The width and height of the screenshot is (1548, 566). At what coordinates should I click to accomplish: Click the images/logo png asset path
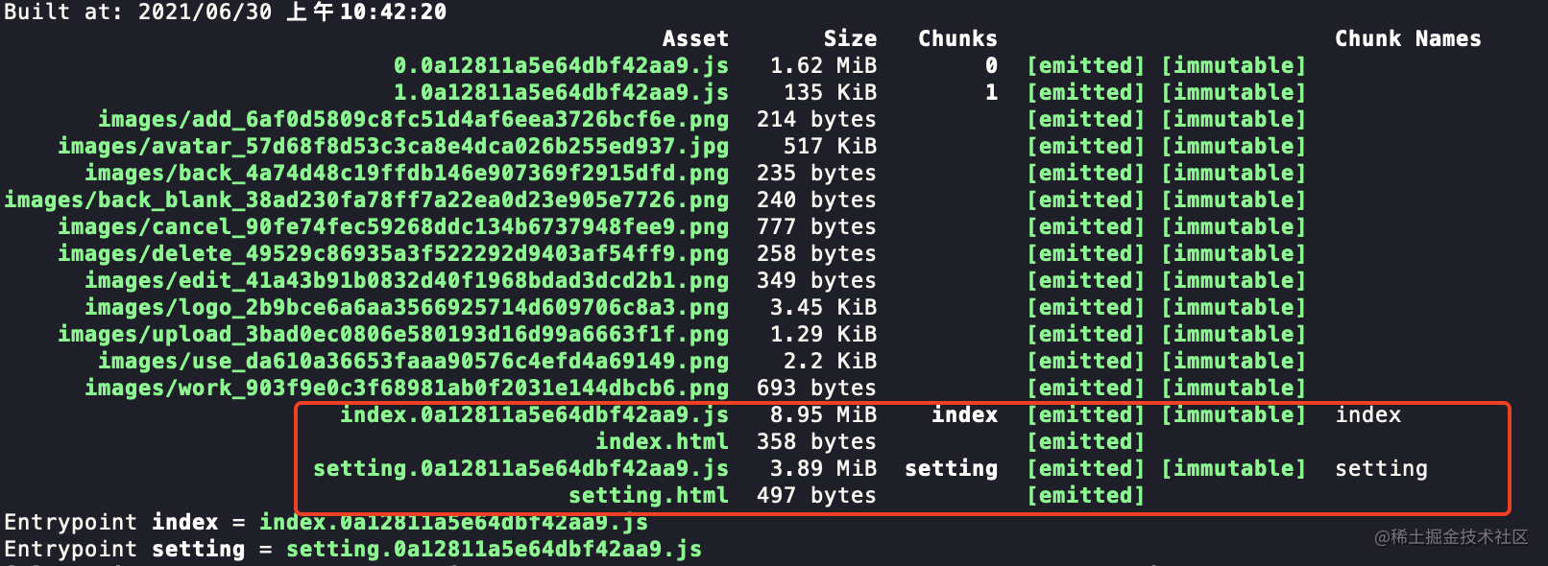pos(406,308)
